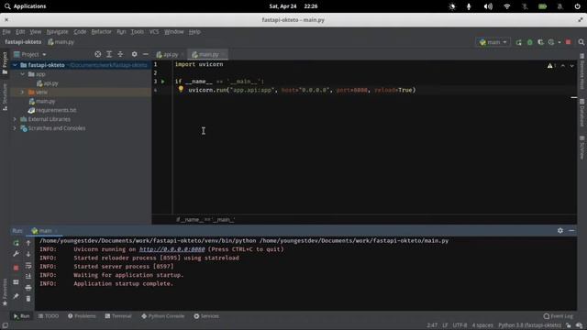Select the main tab in Run panel

coord(45,231)
